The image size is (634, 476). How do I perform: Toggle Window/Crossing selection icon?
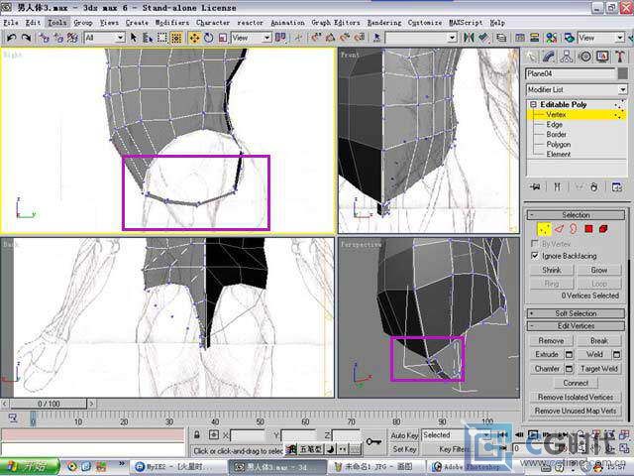[x=176, y=38]
